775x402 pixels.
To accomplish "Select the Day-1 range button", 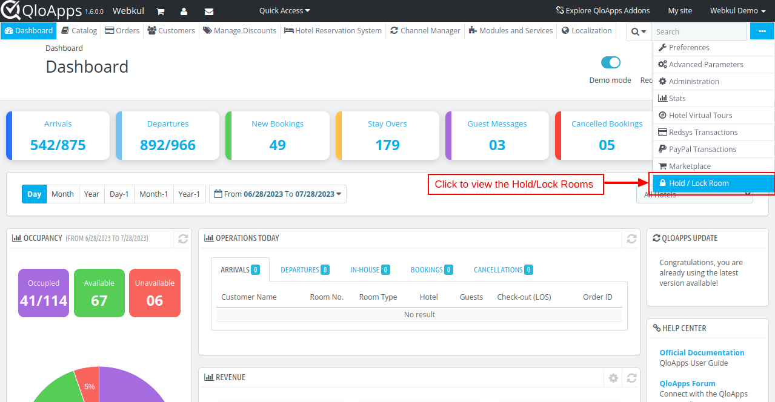I will [x=119, y=194].
